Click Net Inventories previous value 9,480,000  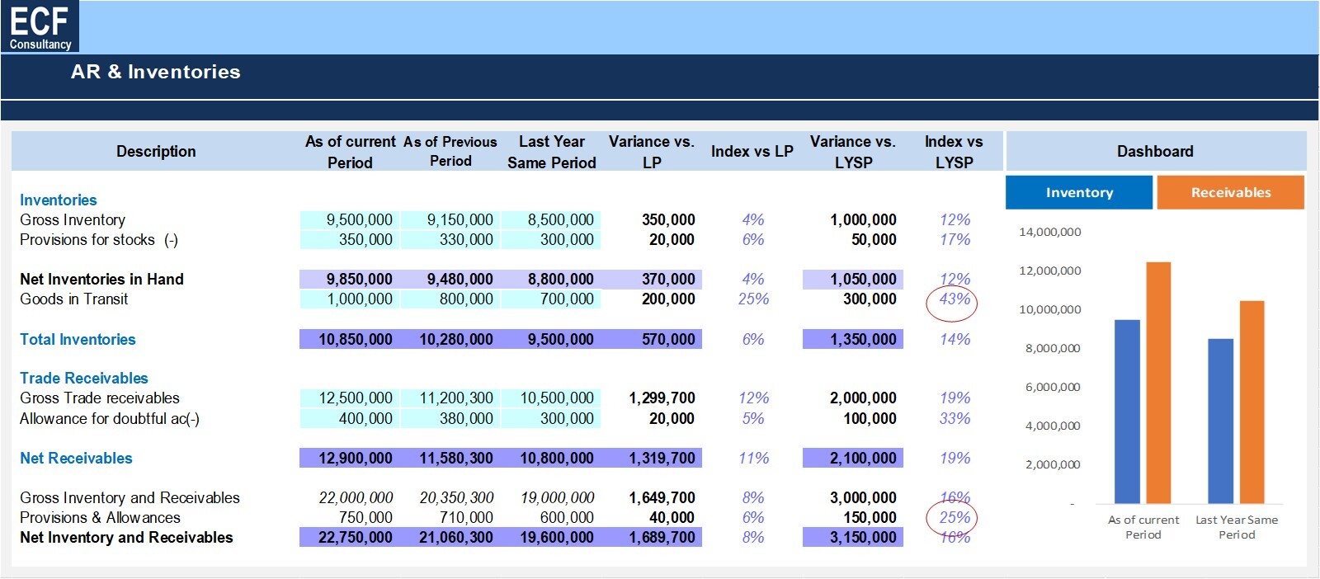click(450, 279)
